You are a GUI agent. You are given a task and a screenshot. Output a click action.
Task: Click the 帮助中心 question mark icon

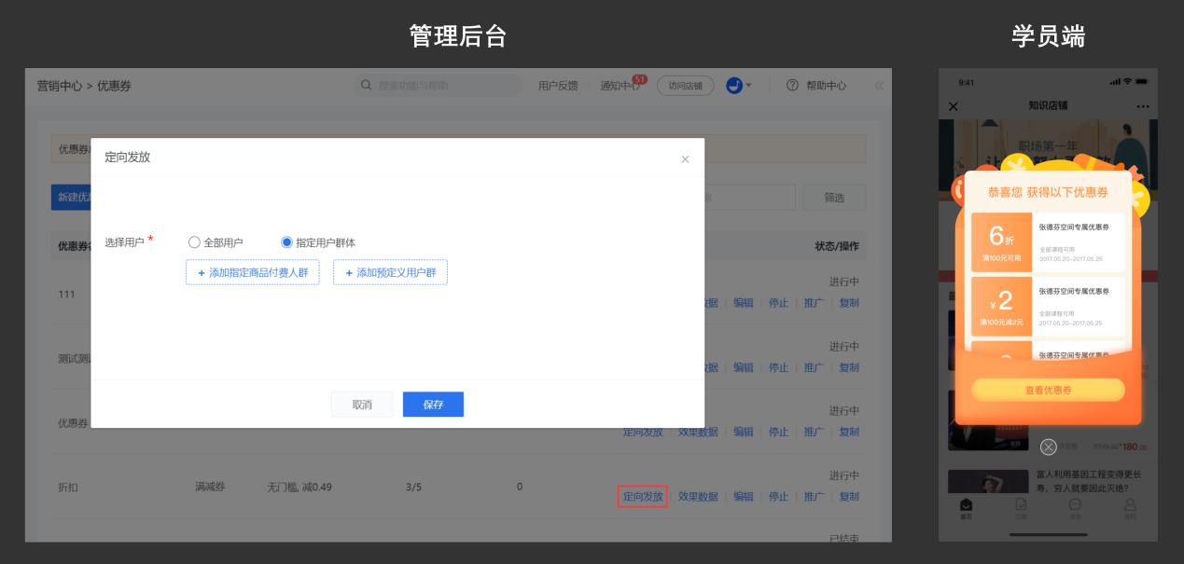[792, 86]
